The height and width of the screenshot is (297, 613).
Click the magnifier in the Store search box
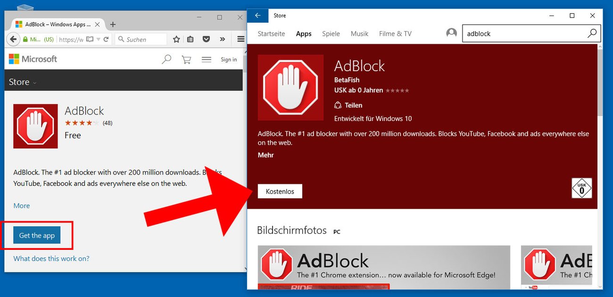click(592, 33)
